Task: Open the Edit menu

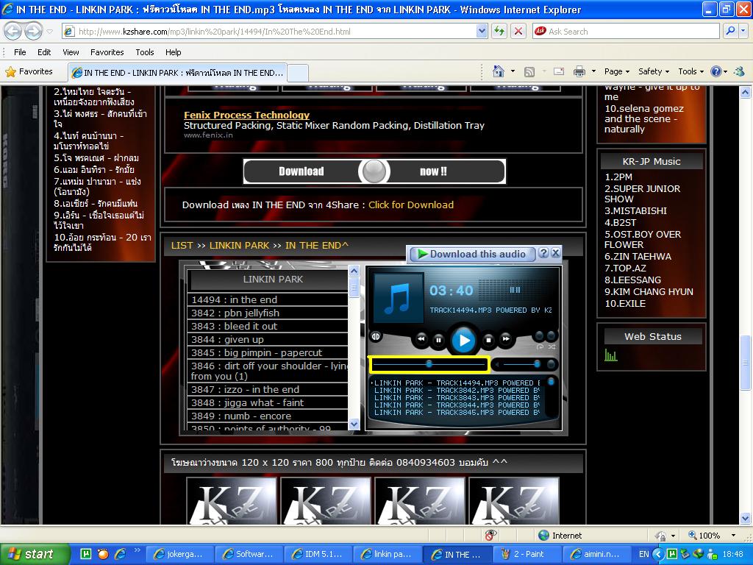Action: click(x=44, y=52)
